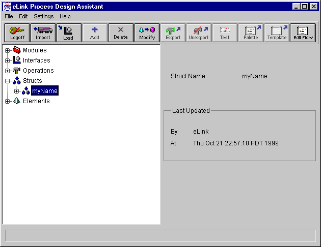
Task: Click the myName struct name value
Action: (254, 76)
